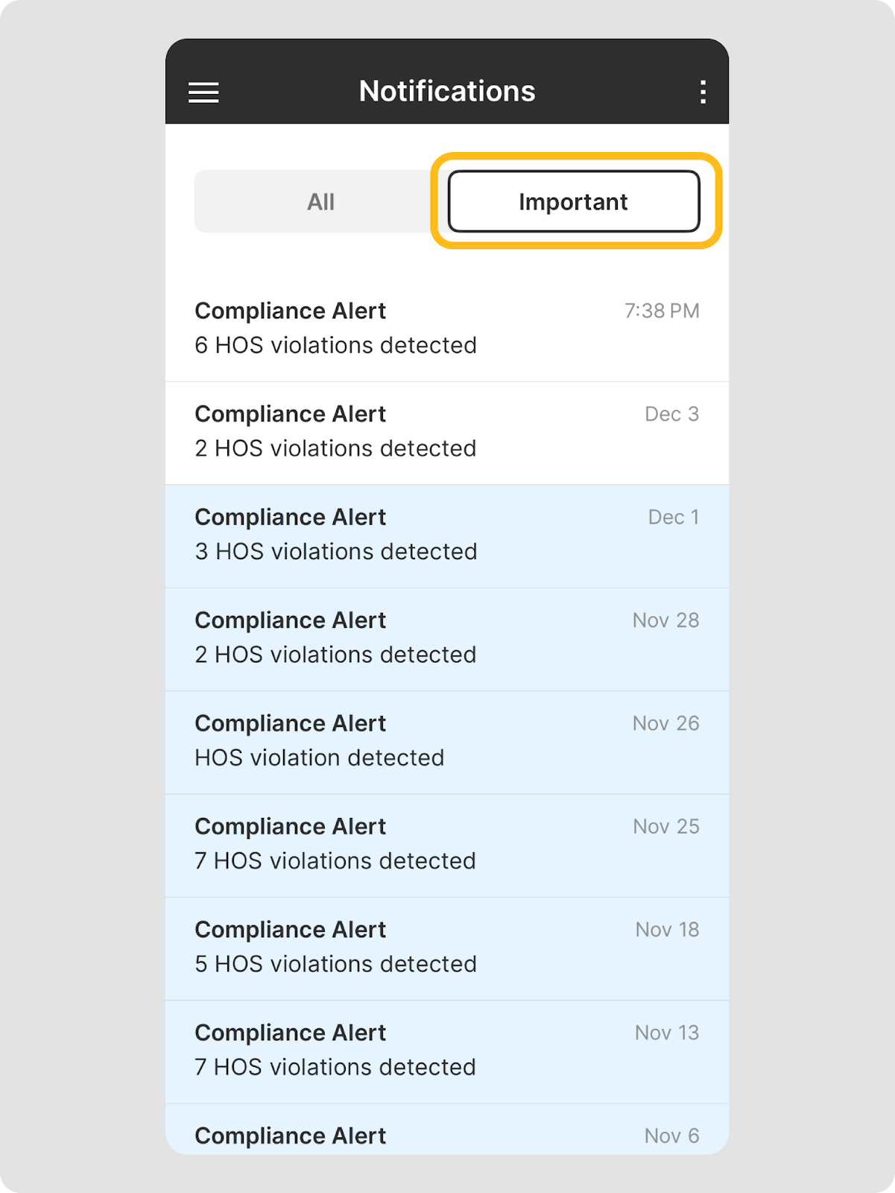Click the "3 HOS violations detected" message
895x1193 pixels.
(x=335, y=552)
